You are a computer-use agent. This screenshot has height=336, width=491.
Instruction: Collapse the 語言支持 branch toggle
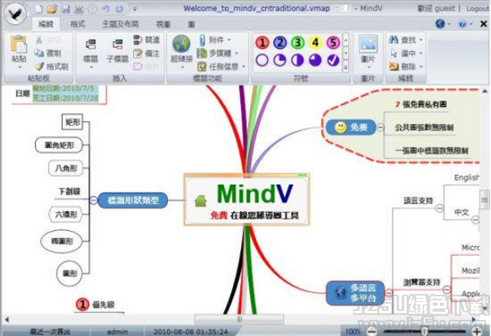[439, 208]
